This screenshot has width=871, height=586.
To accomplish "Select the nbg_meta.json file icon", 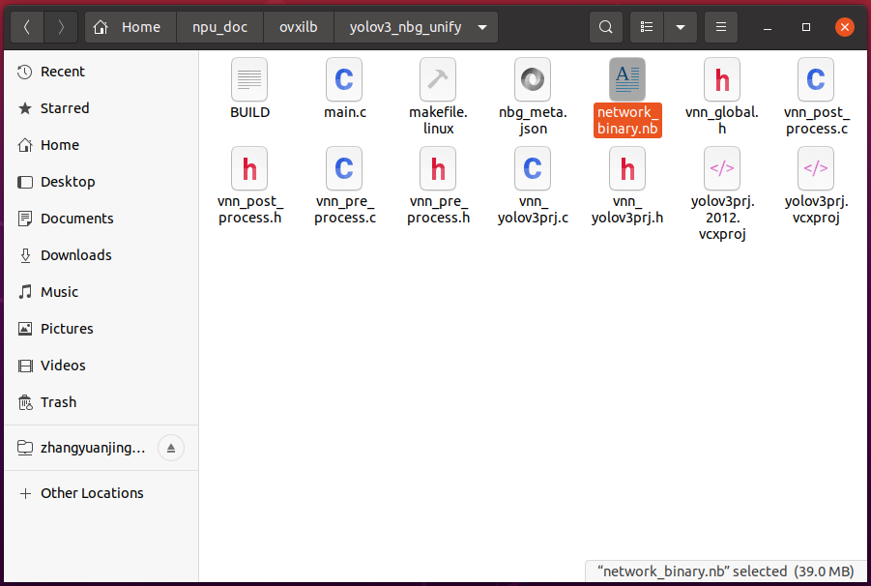I will (x=532, y=79).
